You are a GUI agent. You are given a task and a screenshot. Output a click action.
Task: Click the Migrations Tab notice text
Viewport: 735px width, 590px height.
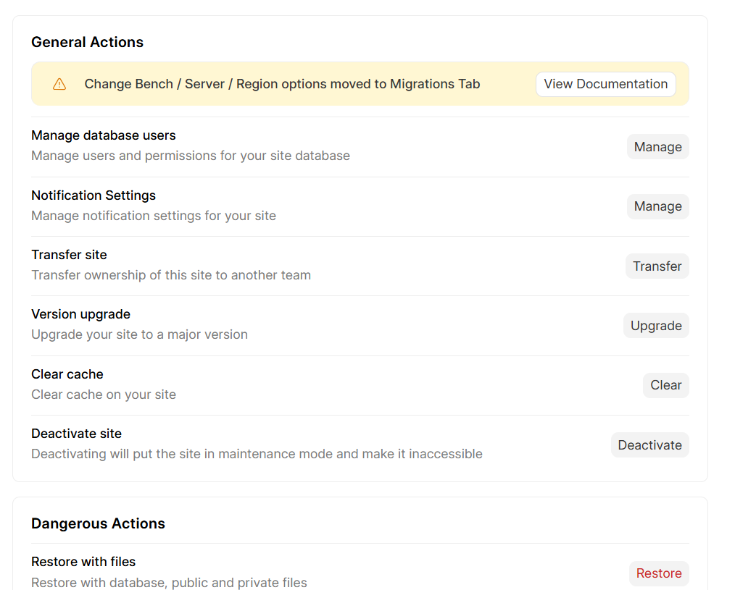[x=282, y=84]
